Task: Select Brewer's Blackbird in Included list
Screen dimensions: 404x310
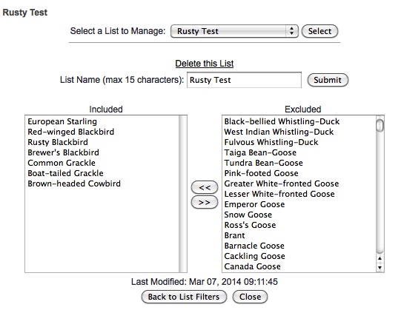Action: click(x=102, y=152)
